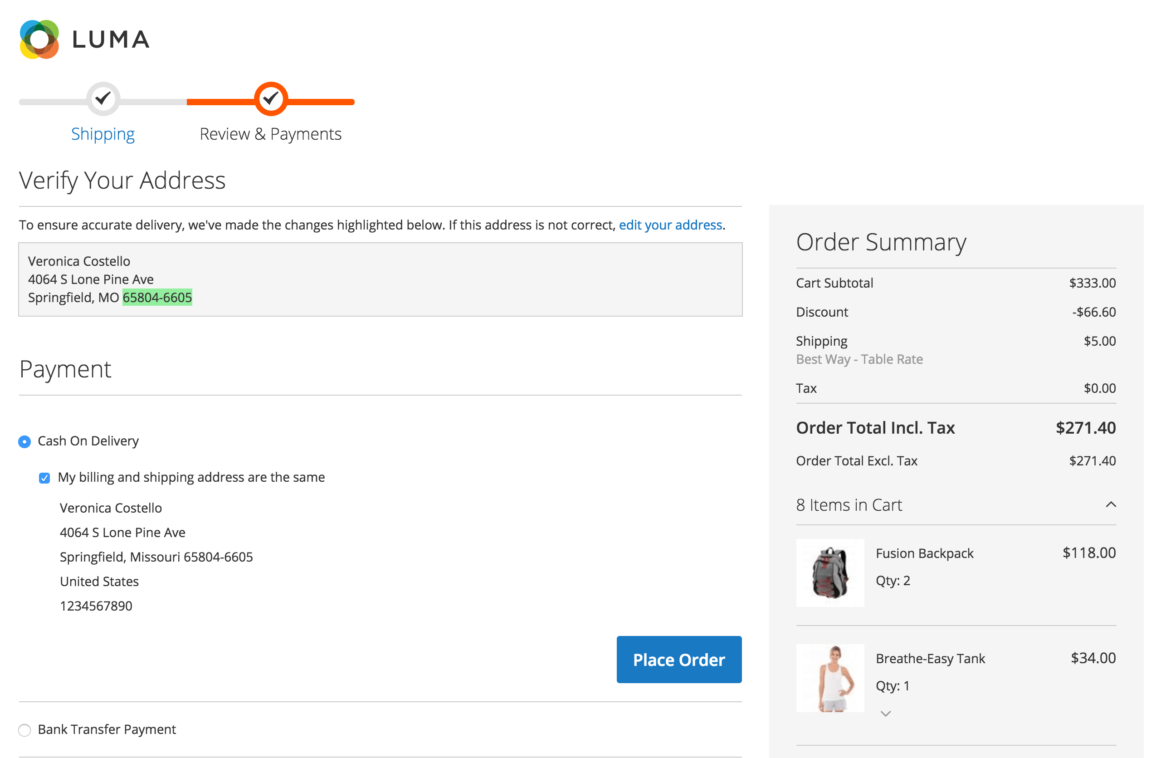
Task: Click the Review & Payments checkmark circle
Action: coord(271,99)
